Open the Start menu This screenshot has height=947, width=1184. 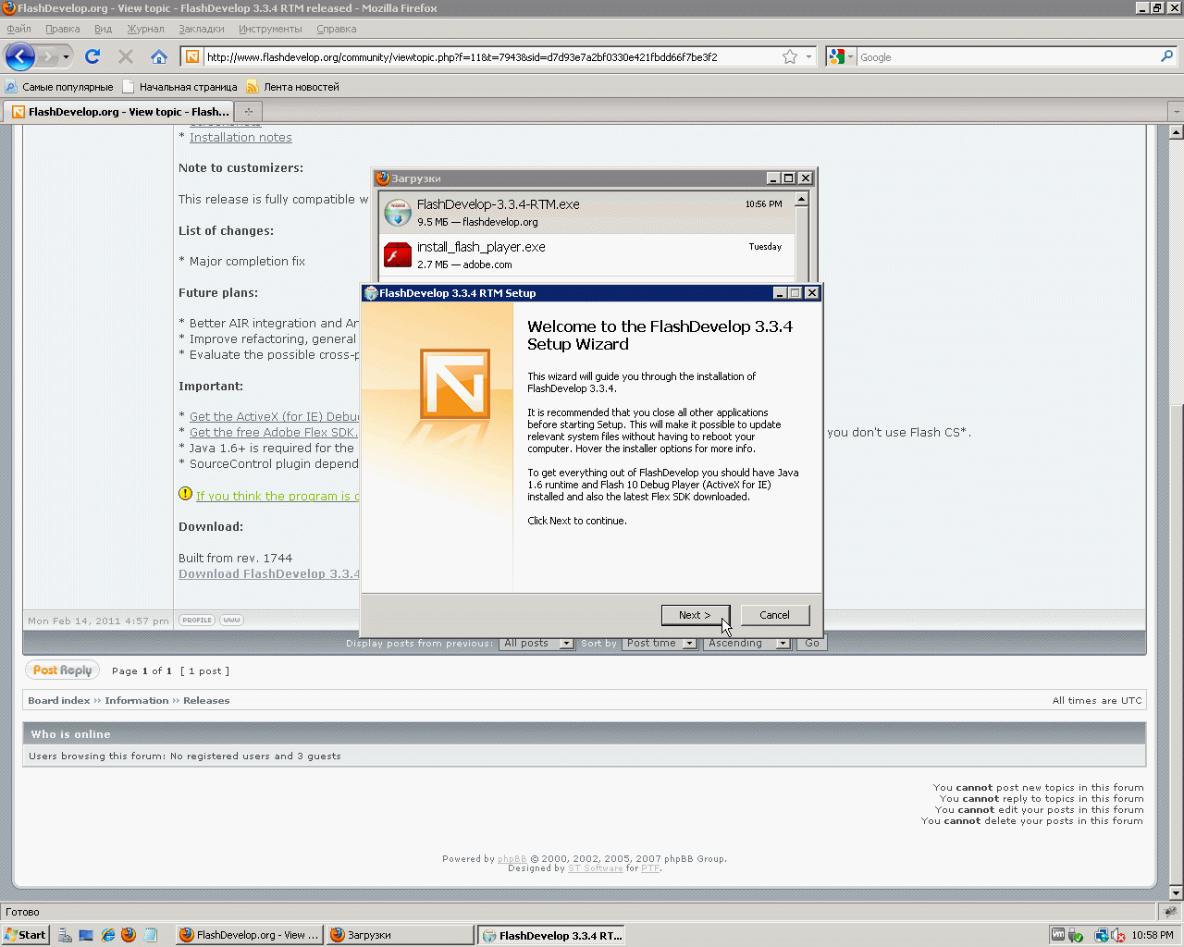[25, 935]
